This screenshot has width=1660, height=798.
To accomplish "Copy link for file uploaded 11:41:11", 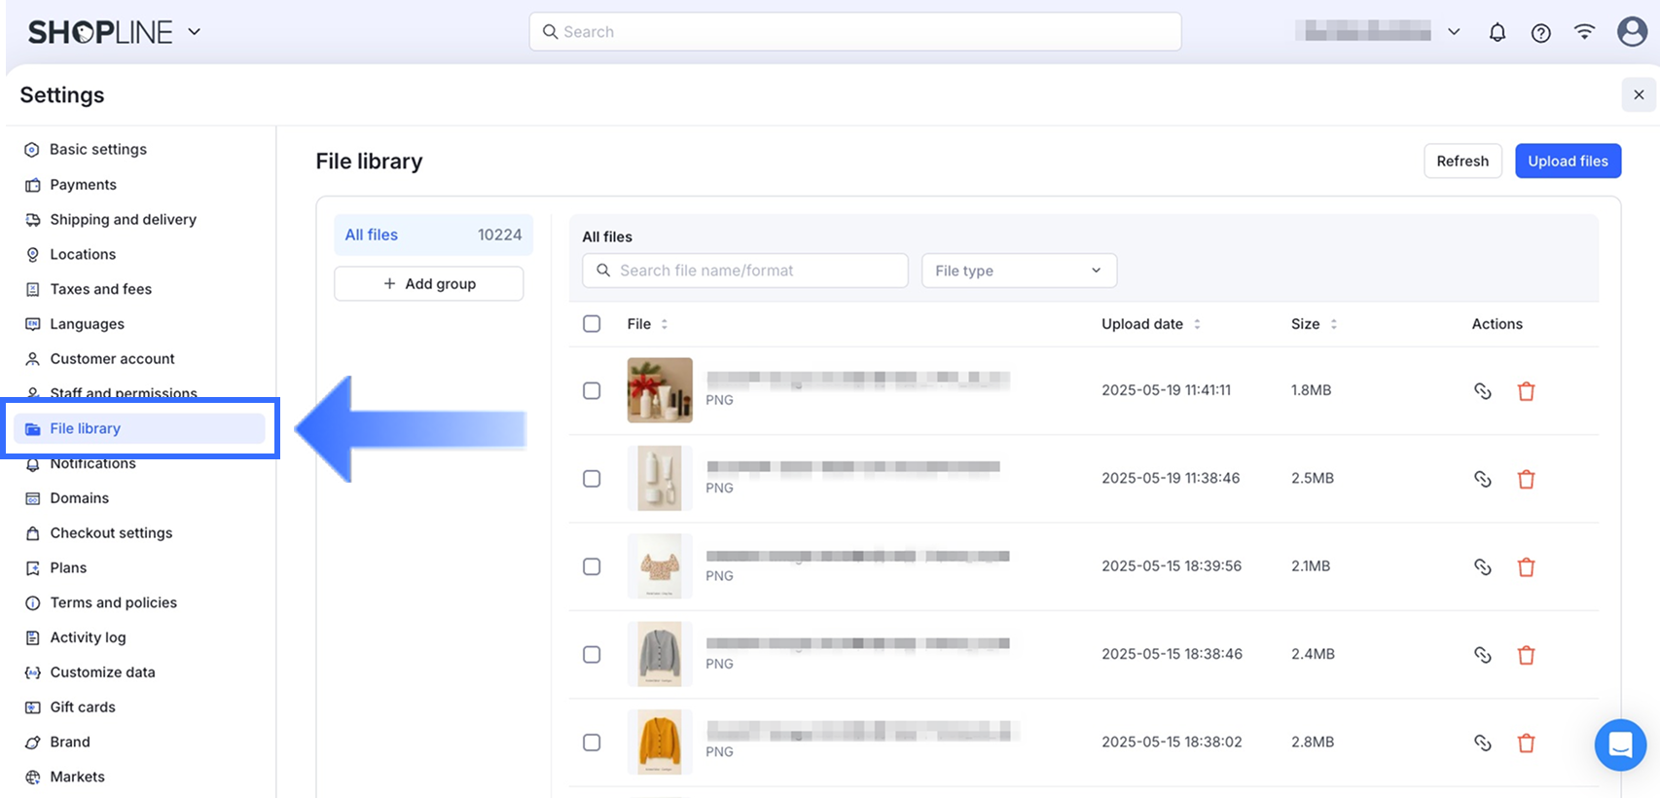I will pyautogui.click(x=1482, y=391).
